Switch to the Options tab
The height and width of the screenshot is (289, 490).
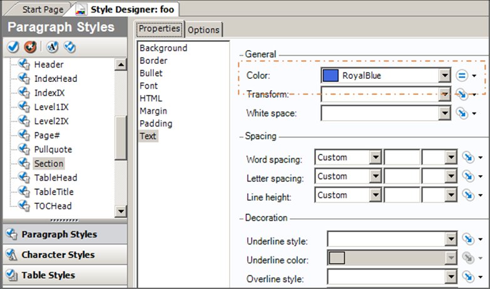pos(203,29)
